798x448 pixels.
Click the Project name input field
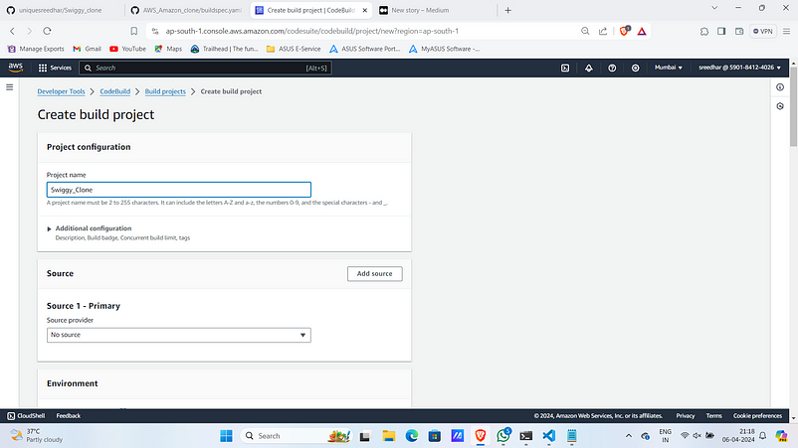point(179,190)
